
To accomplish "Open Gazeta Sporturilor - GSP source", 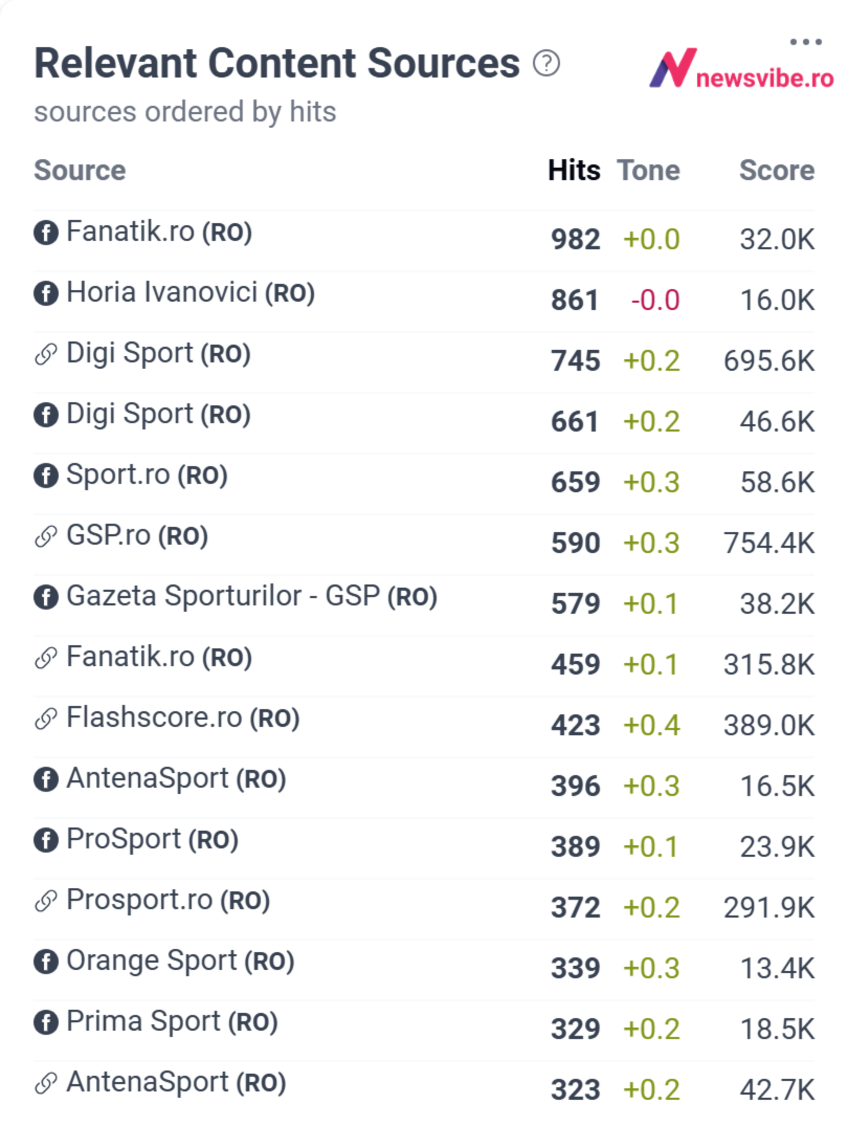I will 252,597.
